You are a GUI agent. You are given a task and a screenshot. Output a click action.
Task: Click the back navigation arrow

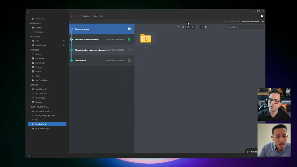point(72,16)
